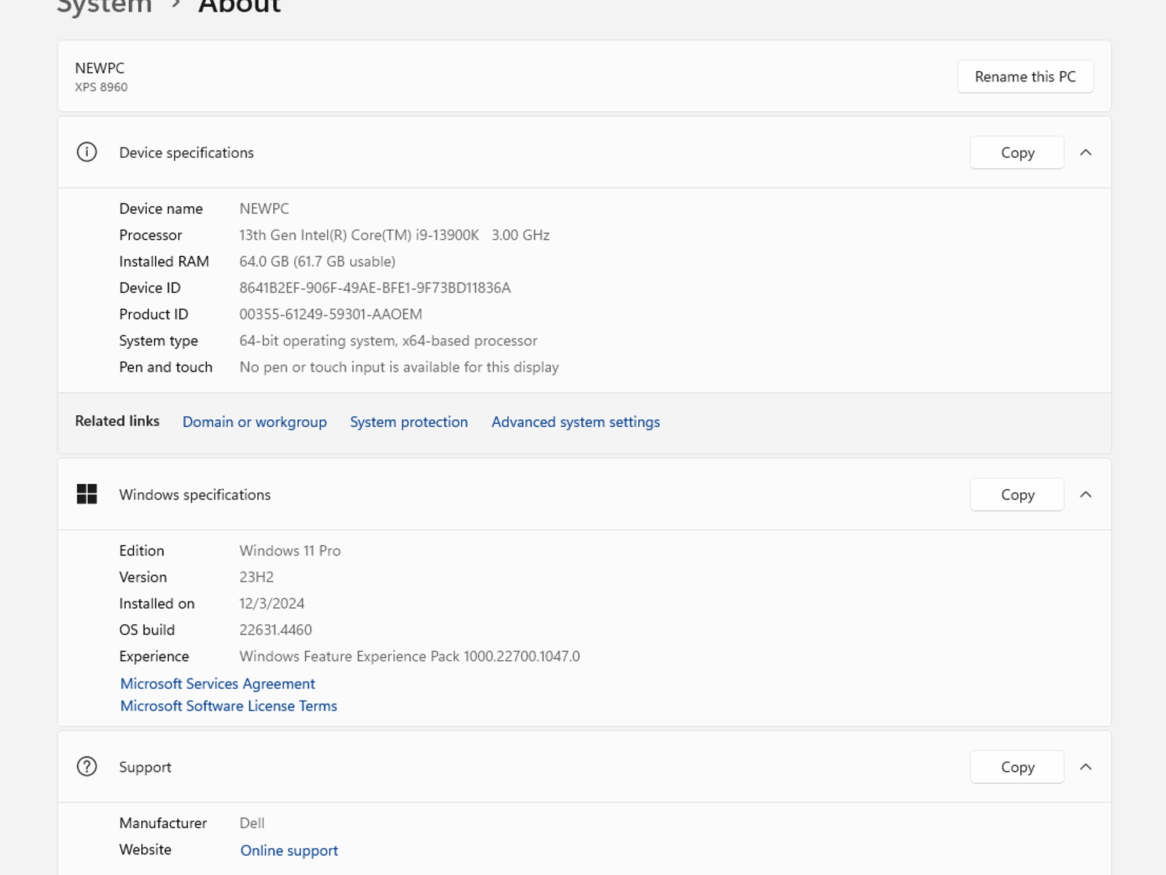The image size is (1166, 875).
Task: Copy the Windows specifications
Action: click(1017, 494)
